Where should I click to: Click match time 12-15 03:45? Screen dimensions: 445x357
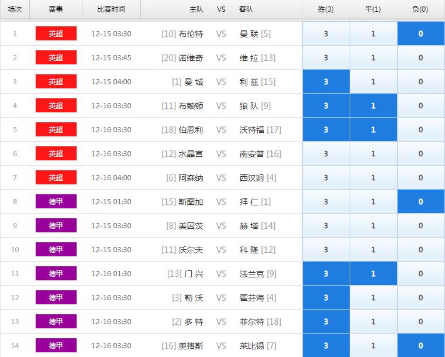[111, 58]
